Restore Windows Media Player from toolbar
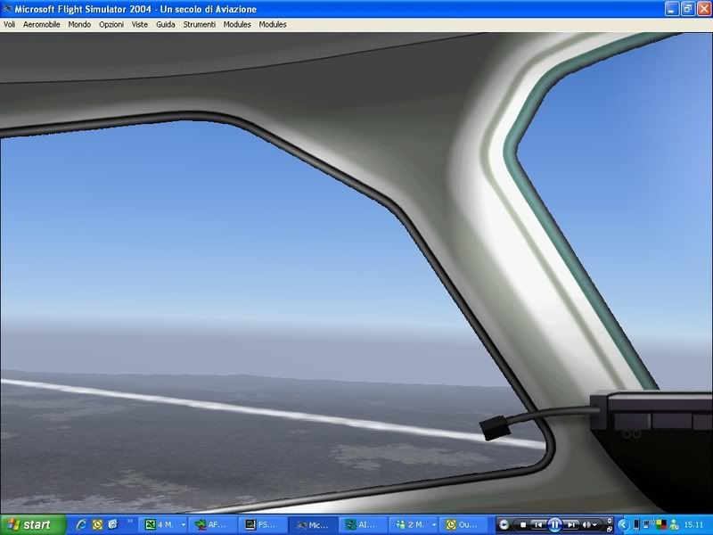713x535 pixels. coord(610,529)
